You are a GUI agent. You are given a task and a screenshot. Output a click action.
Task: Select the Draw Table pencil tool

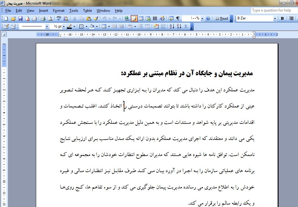pyautogui.click(x=6, y=26)
